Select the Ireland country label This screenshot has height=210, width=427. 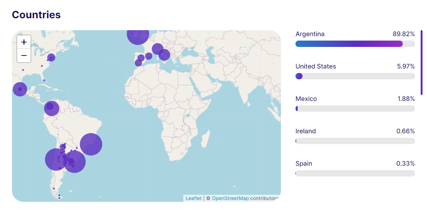point(306,131)
